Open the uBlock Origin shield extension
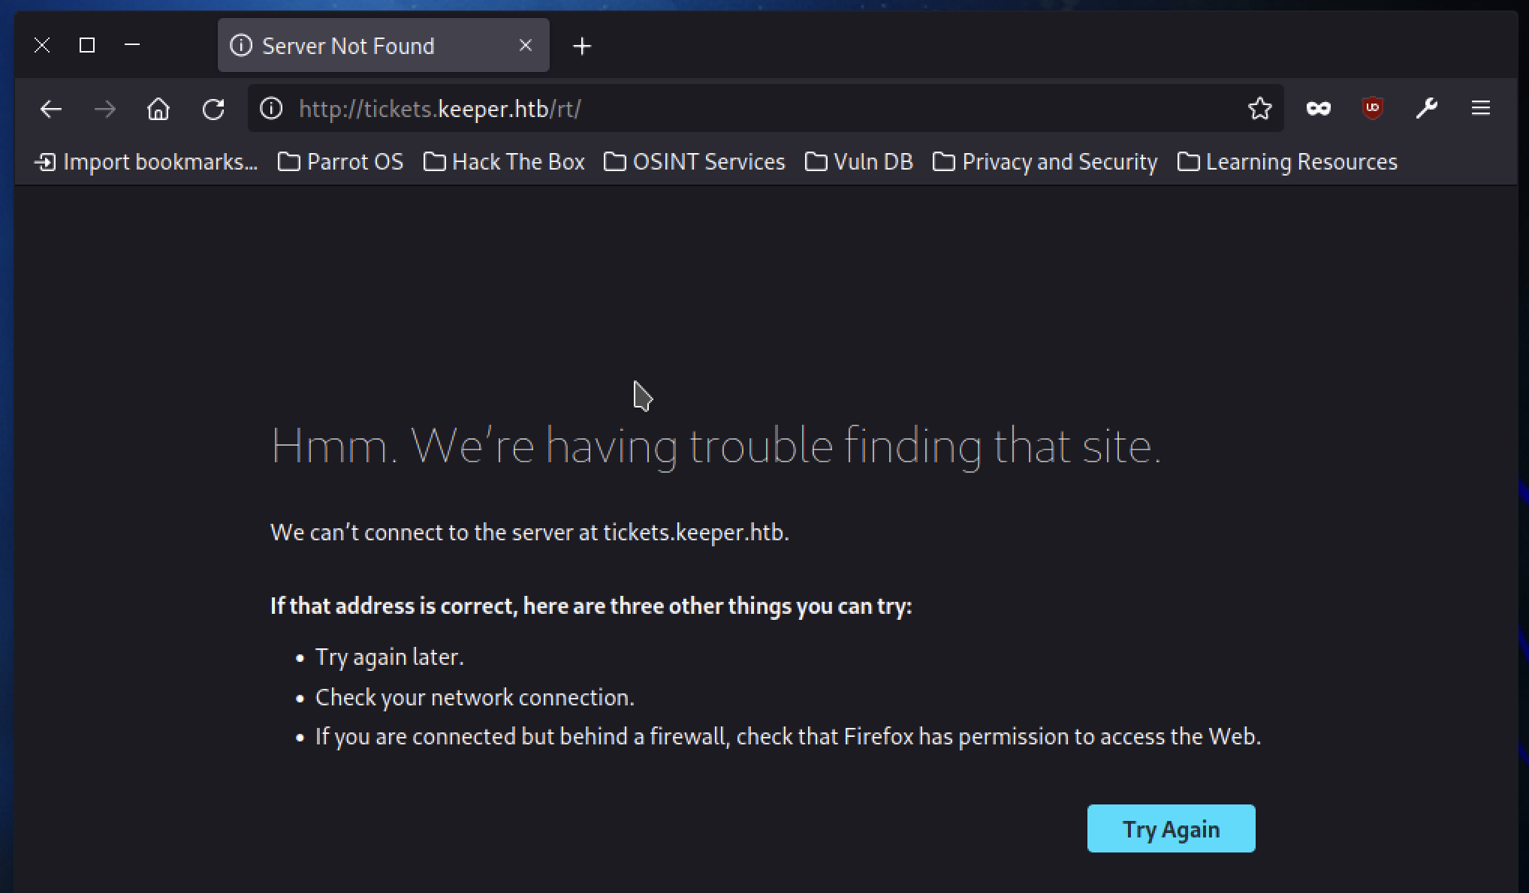 pyautogui.click(x=1373, y=109)
